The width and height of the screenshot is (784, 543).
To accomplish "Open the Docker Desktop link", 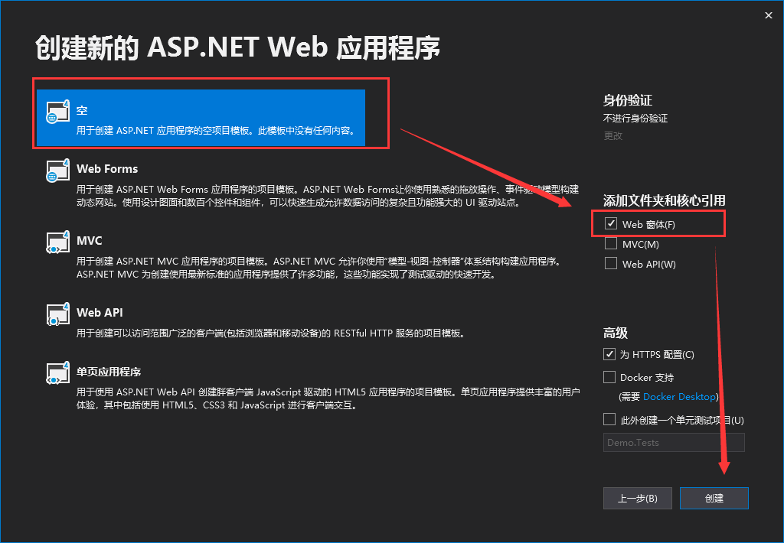I will tap(679, 397).
